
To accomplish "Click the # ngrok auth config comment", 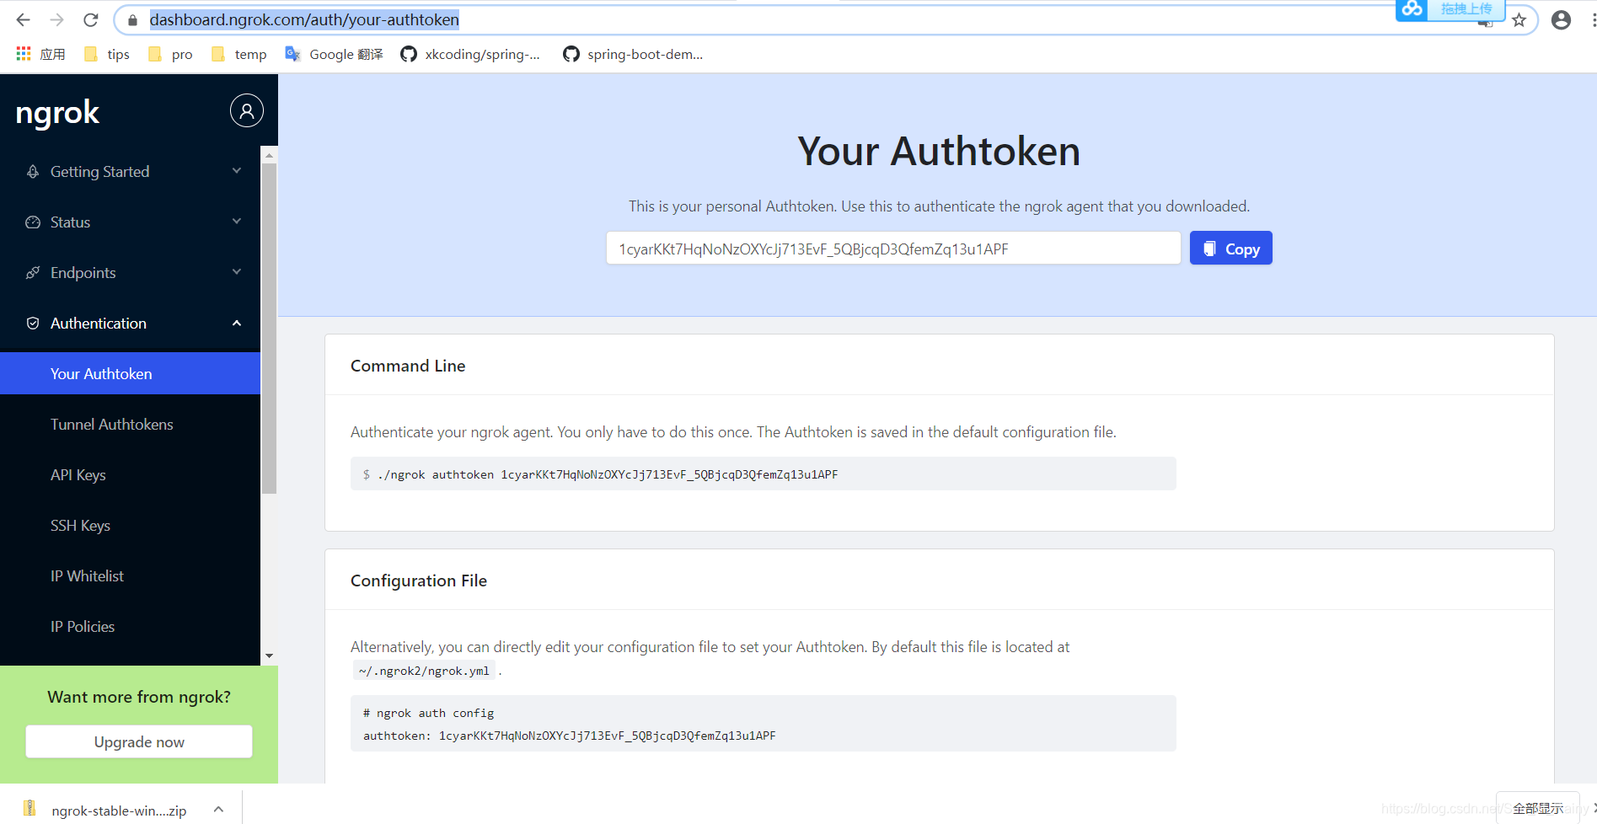I will (x=428, y=713).
